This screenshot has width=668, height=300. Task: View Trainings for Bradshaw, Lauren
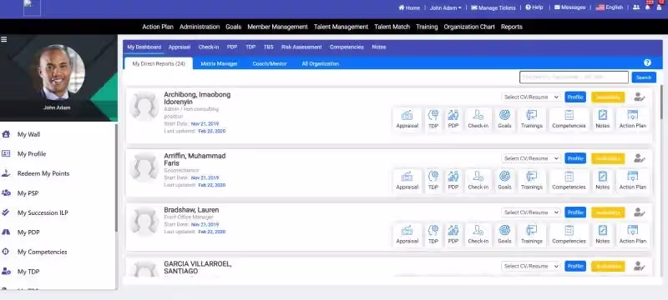(532, 234)
